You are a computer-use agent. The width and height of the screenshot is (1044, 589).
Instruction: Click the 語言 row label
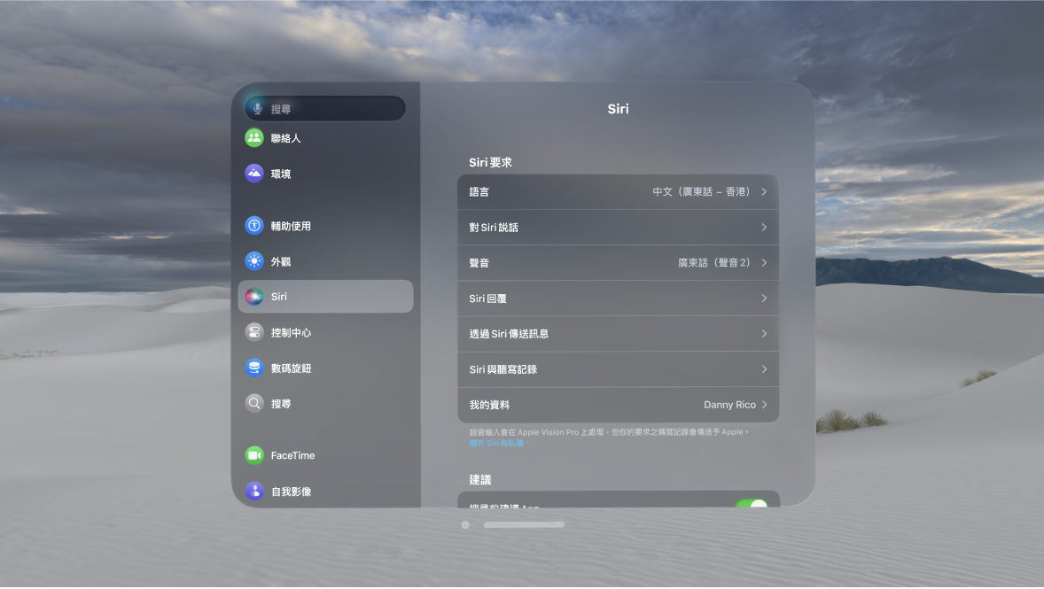click(479, 191)
